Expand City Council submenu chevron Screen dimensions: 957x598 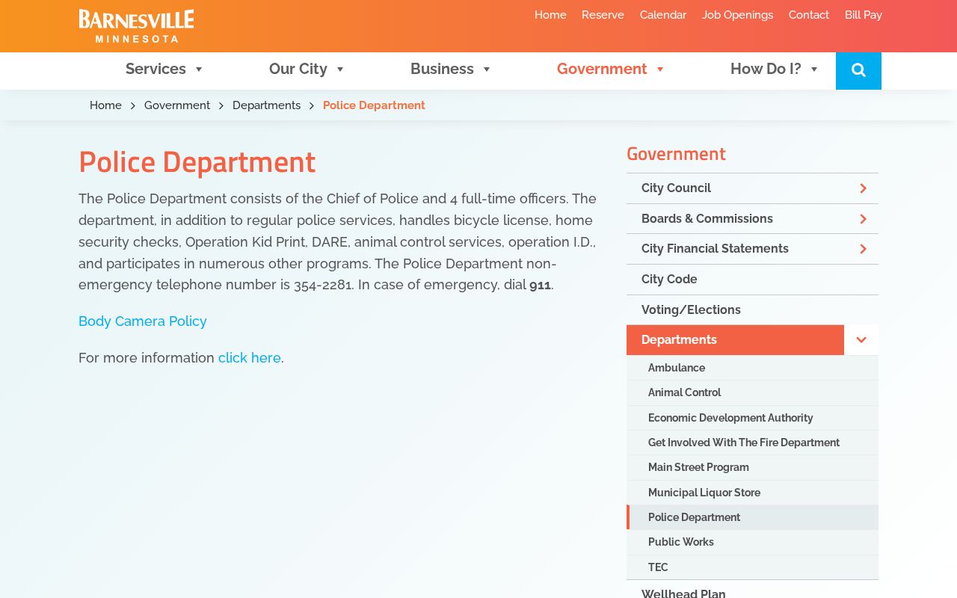pyautogui.click(x=863, y=188)
